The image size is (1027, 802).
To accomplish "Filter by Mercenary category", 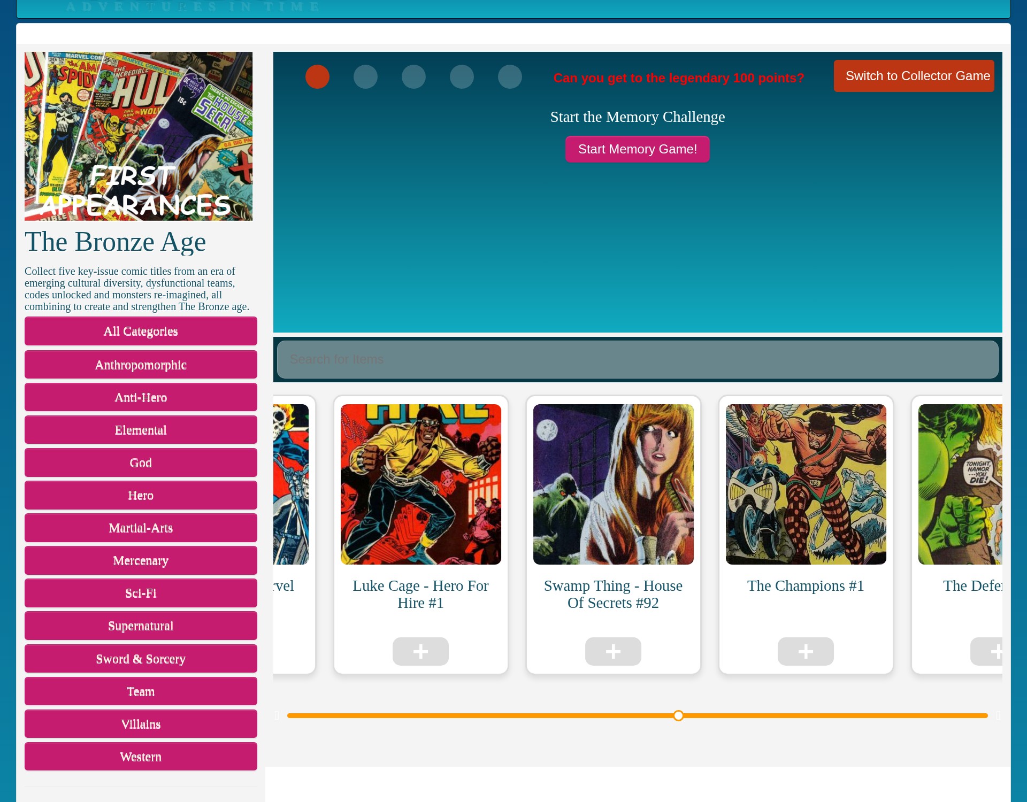I will click(x=141, y=560).
